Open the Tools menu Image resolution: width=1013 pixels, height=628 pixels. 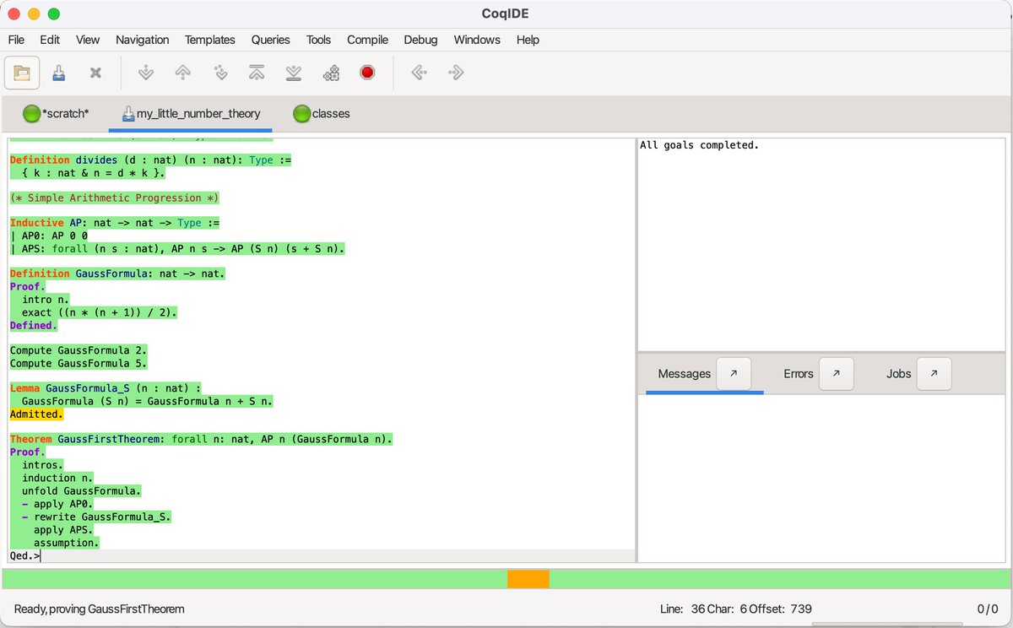[318, 40]
